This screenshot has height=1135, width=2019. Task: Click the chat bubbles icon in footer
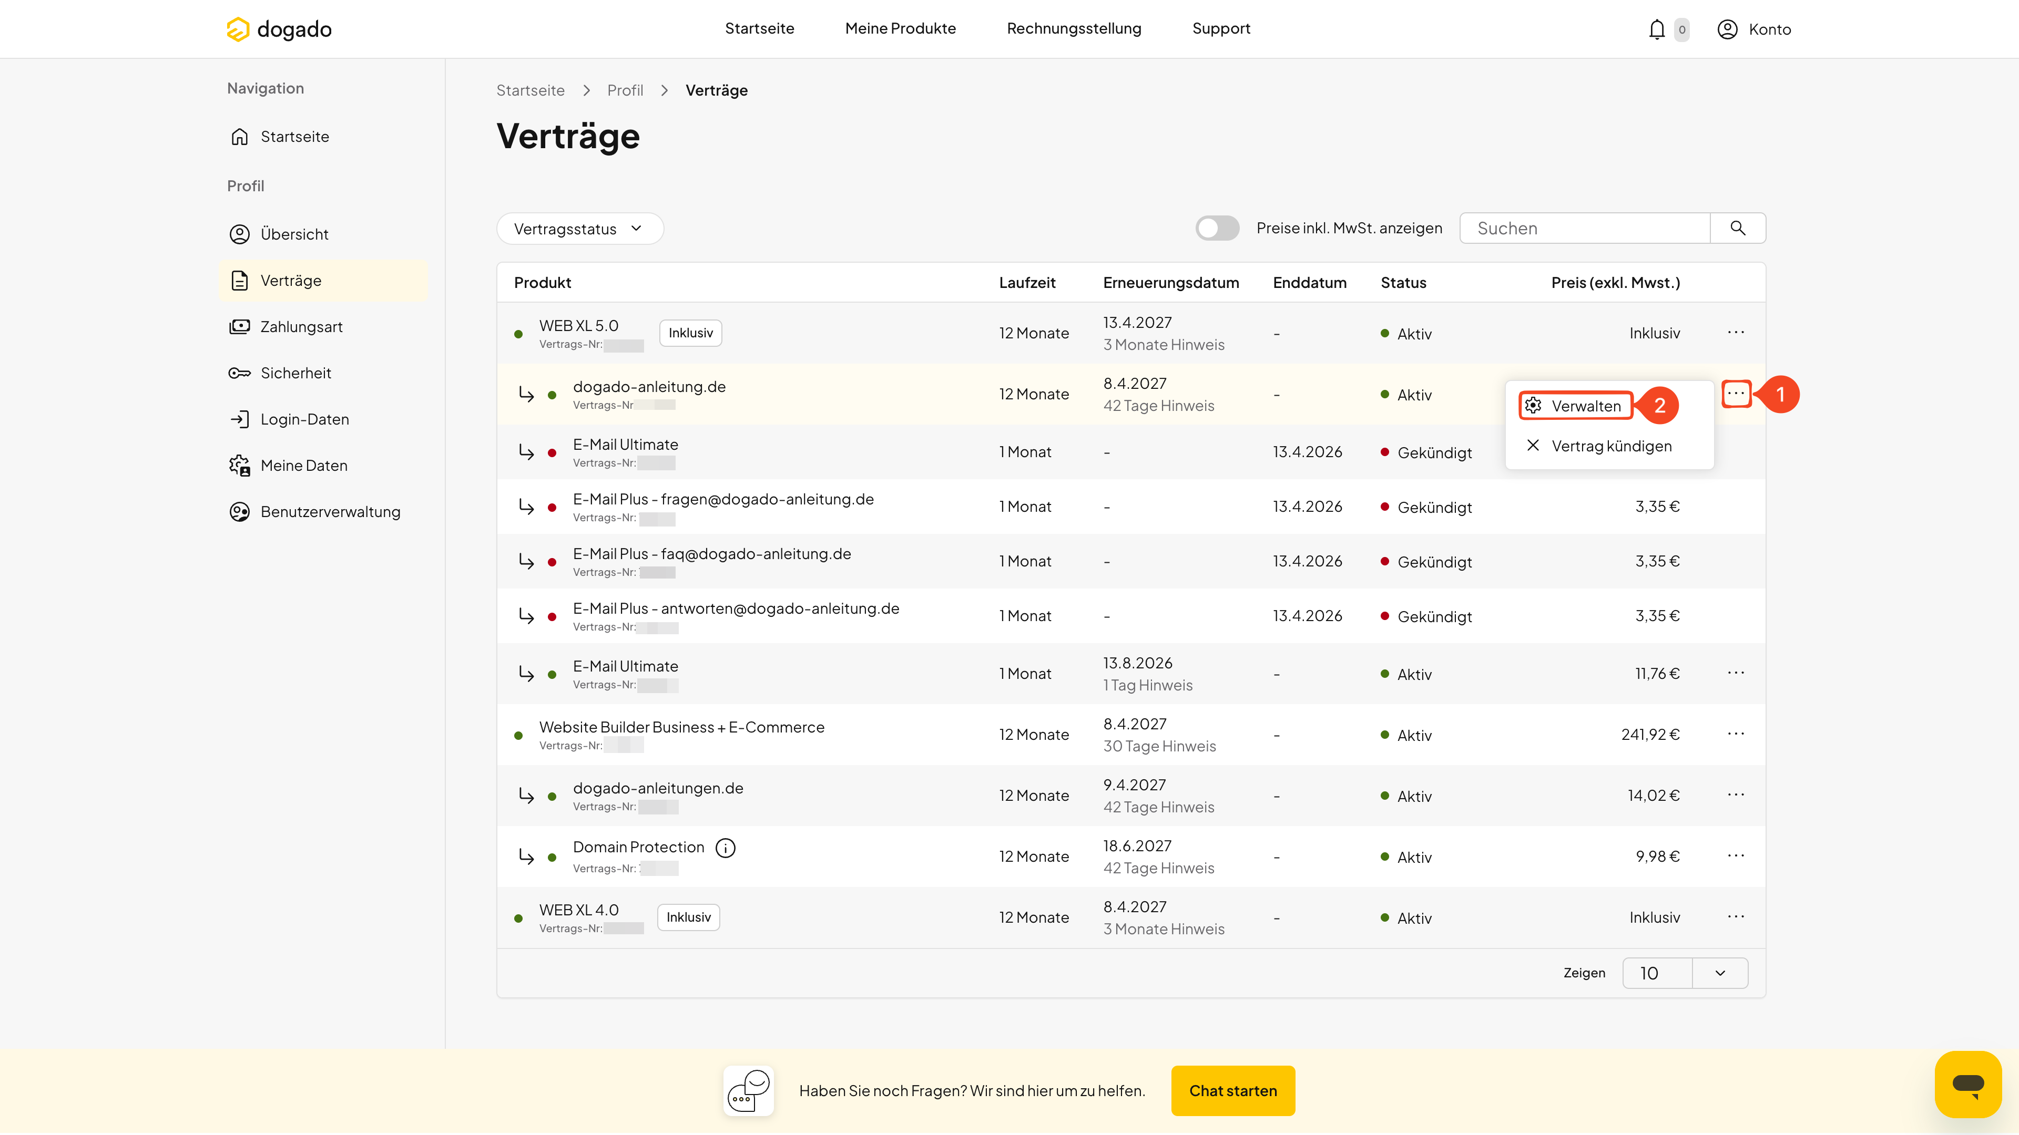pos(749,1090)
